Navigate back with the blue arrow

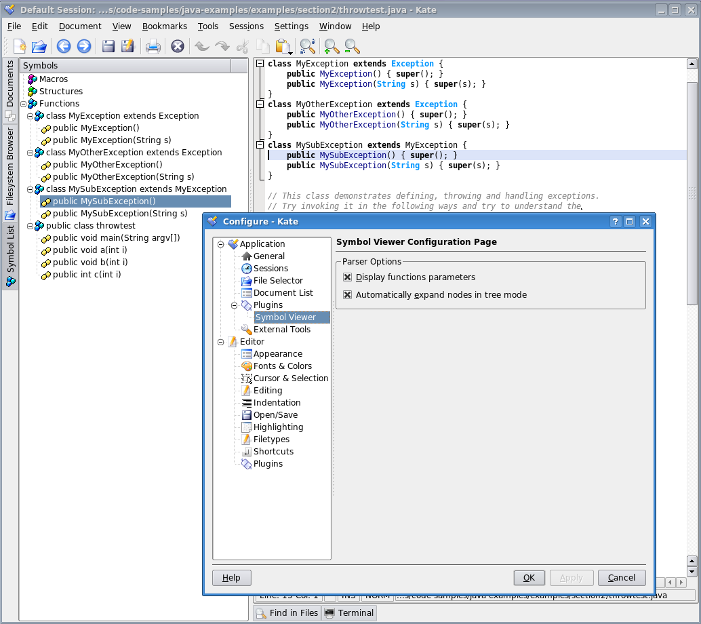[63, 46]
